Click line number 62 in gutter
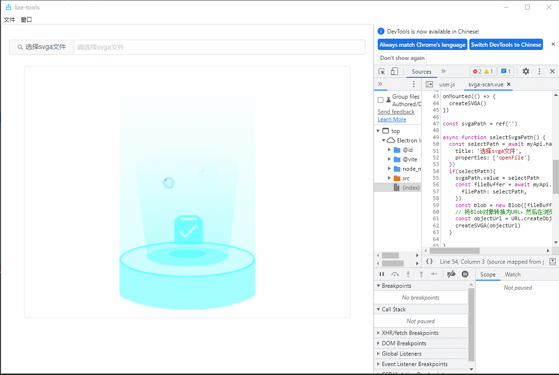Screen dimensions: 559x375 click(x=436, y=225)
